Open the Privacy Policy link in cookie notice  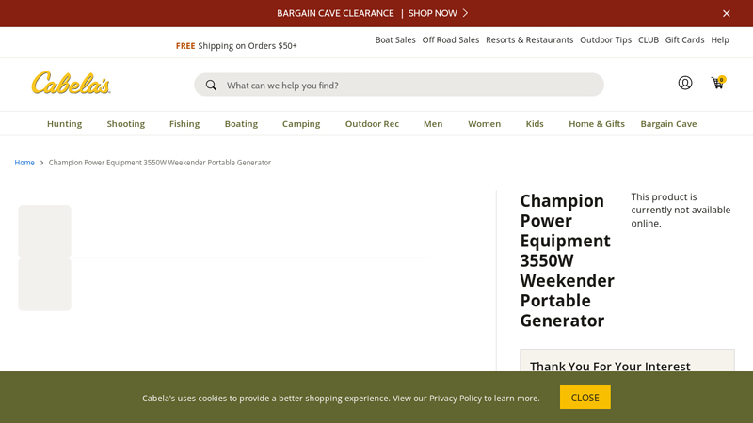click(456, 398)
